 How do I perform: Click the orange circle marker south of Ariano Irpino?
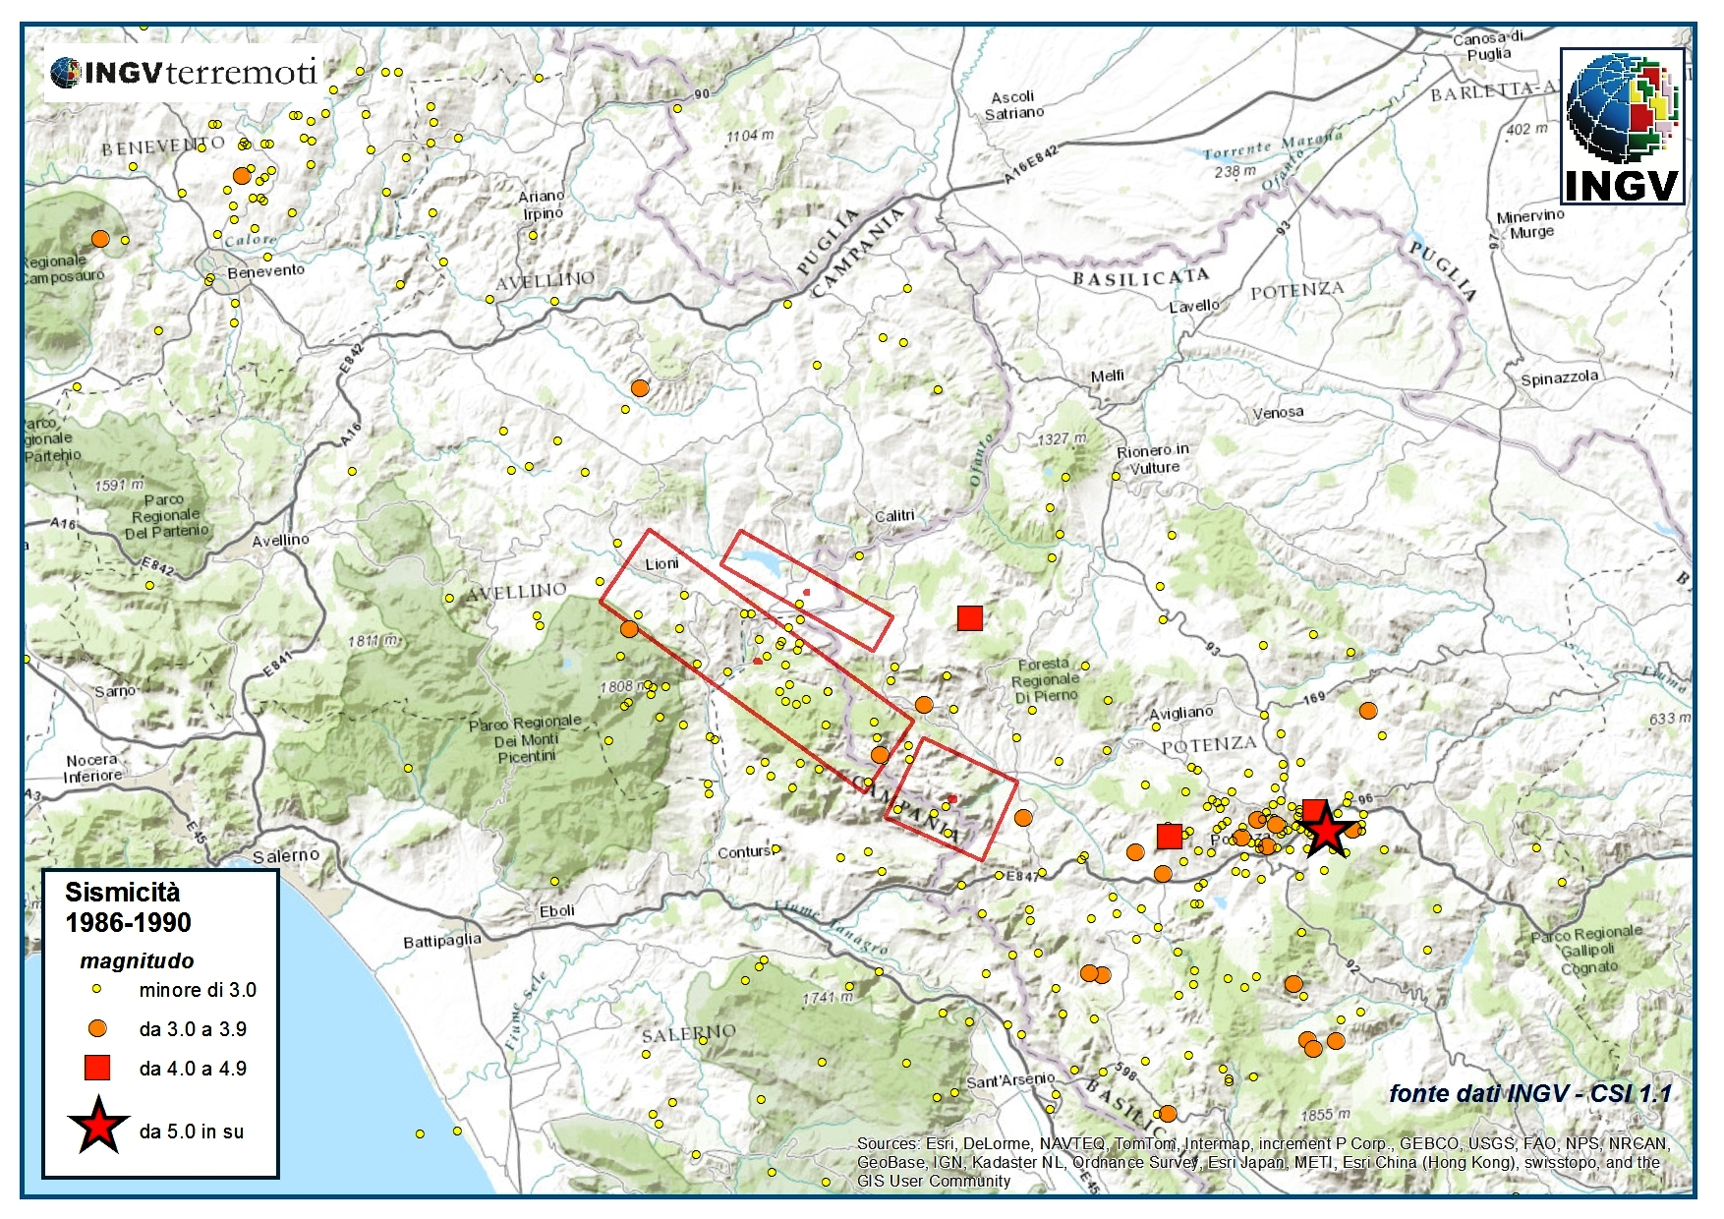[640, 387]
